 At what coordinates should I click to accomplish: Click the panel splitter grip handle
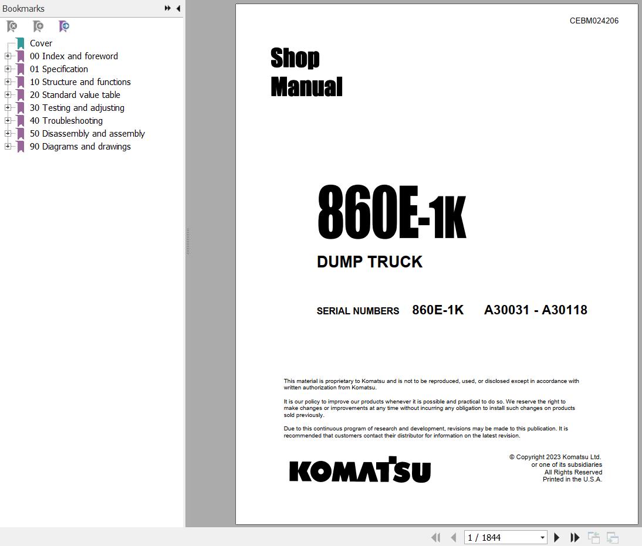188,242
